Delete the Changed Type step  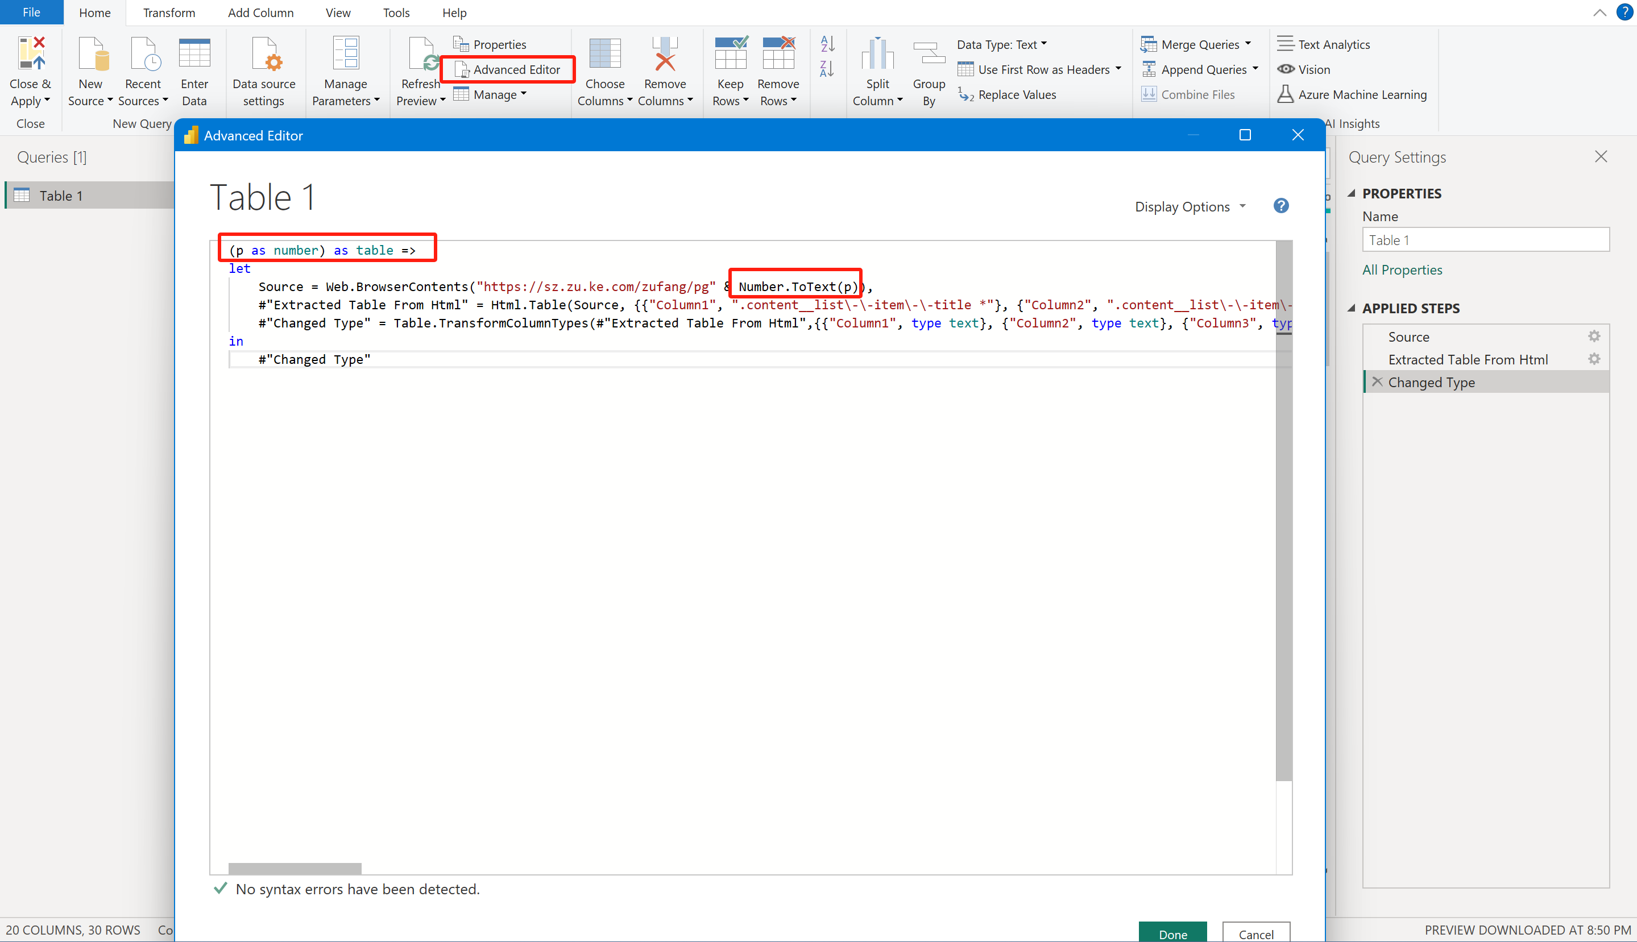pos(1378,381)
